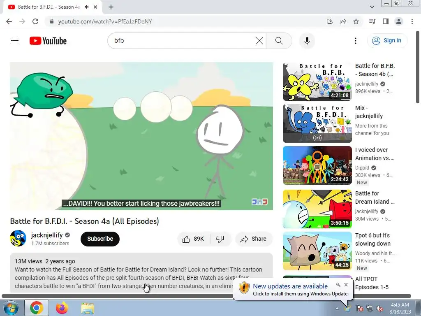Open YouTube settings three-dot menu
Screen dimensions: 421x316
(x=356, y=41)
